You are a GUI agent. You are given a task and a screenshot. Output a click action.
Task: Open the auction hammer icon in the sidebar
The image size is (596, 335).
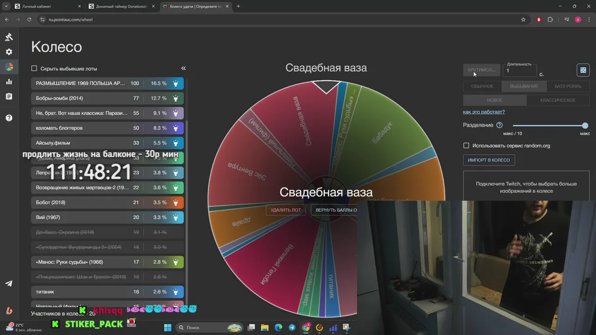click(x=9, y=37)
